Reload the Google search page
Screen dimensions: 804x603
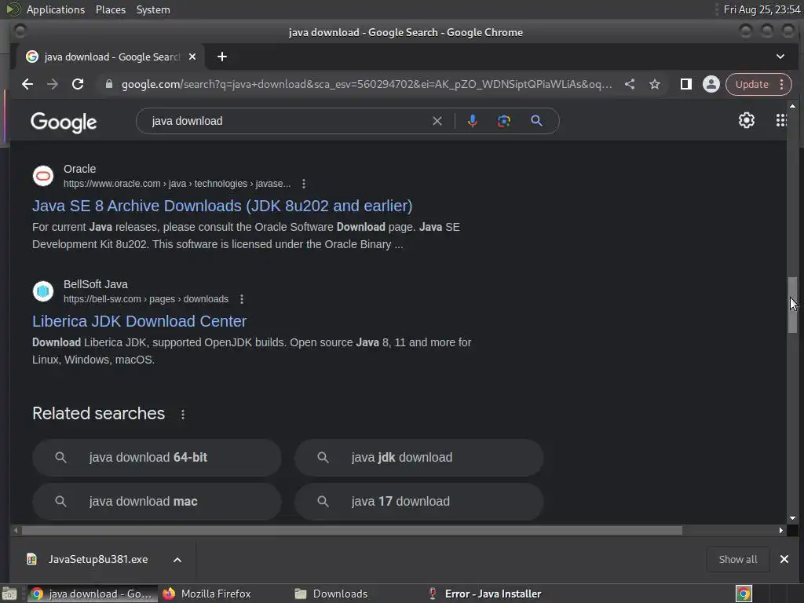tap(78, 84)
